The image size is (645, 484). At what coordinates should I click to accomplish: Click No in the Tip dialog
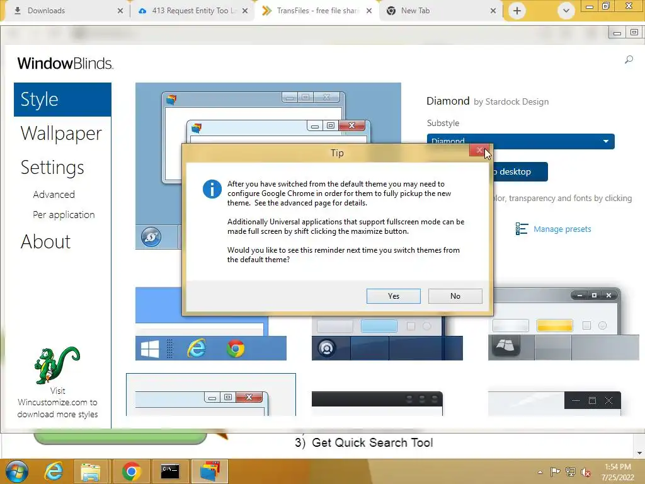click(x=455, y=296)
